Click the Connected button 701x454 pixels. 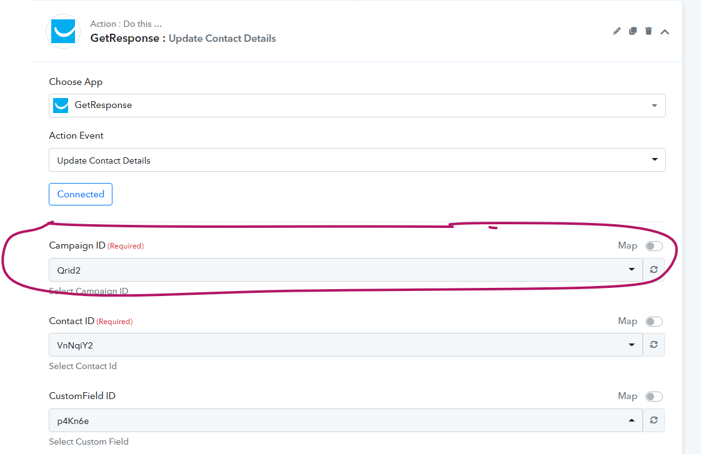click(x=81, y=194)
